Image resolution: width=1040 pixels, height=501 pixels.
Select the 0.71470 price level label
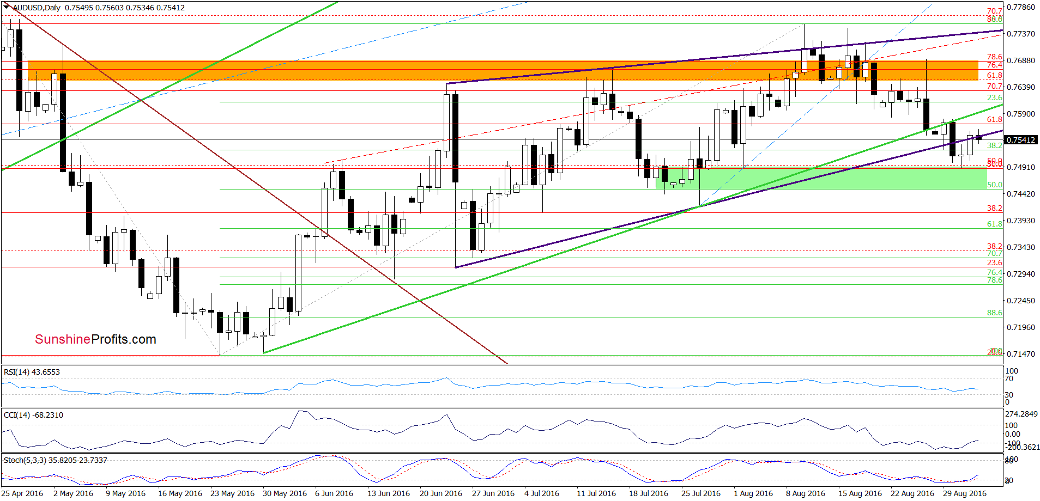coord(1020,354)
